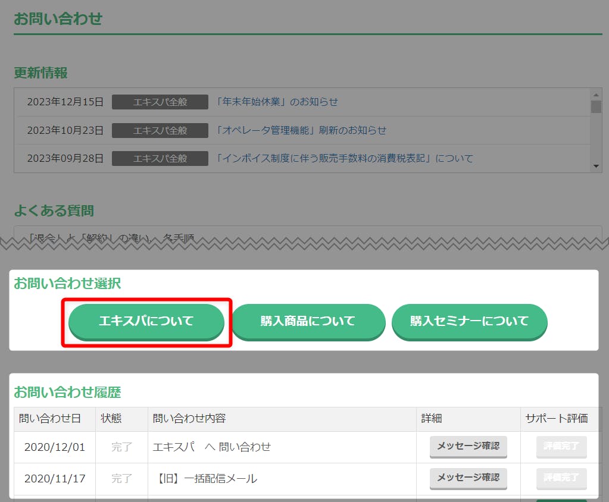Click the up arrow of 更新情報 scrollbar
The height and width of the screenshot is (502, 609).
coord(596,94)
